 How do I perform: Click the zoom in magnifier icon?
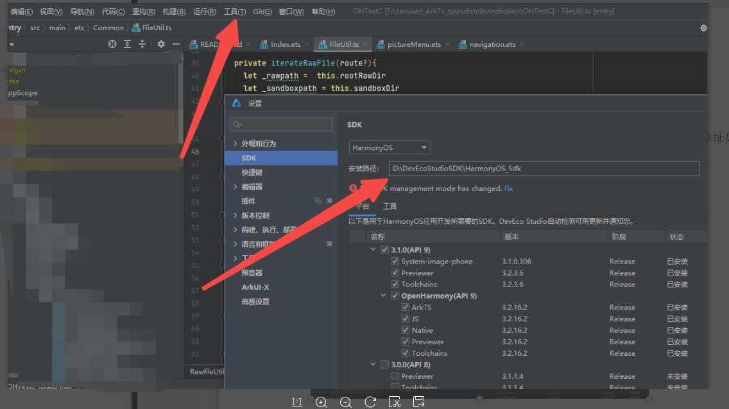tap(322, 402)
